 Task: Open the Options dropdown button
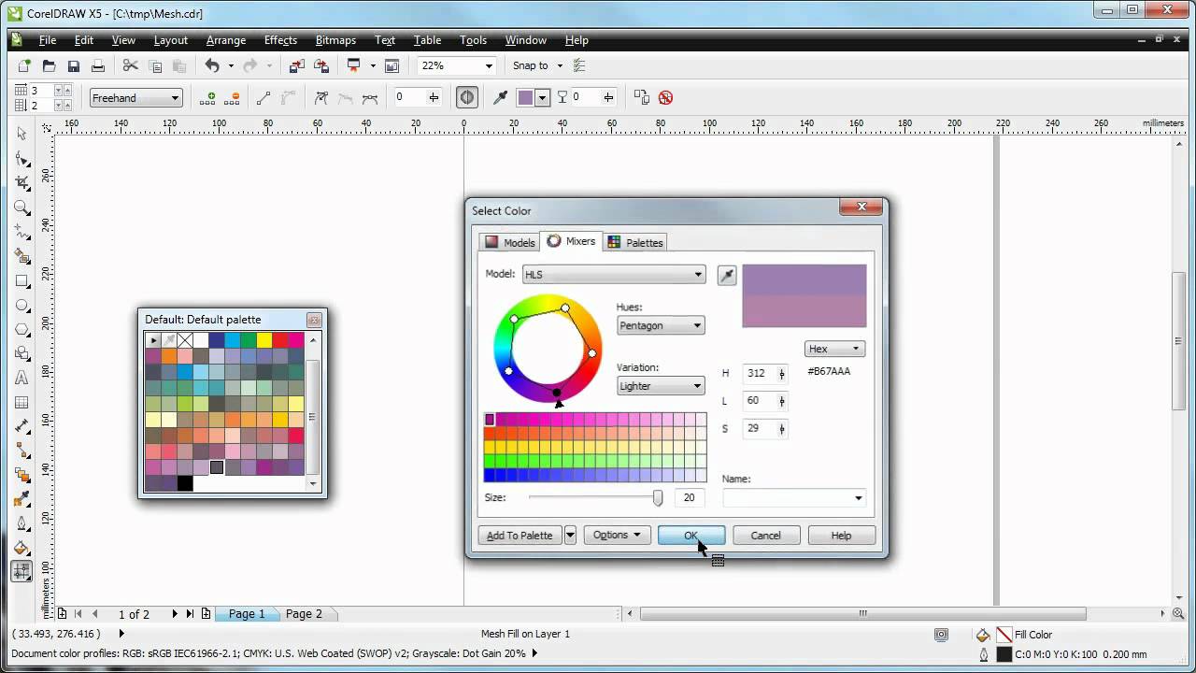tap(617, 535)
